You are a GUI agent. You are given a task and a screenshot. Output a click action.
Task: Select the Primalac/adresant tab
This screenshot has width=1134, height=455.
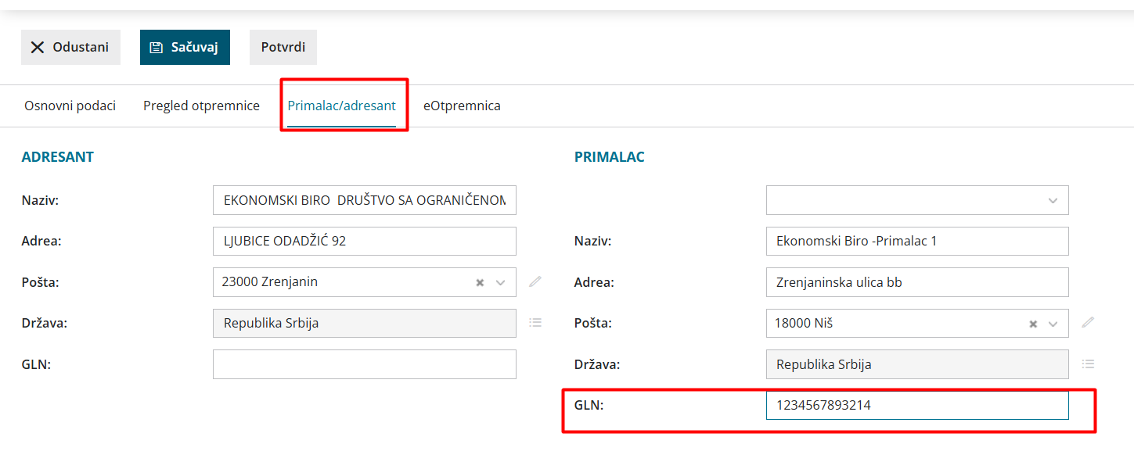point(341,106)
